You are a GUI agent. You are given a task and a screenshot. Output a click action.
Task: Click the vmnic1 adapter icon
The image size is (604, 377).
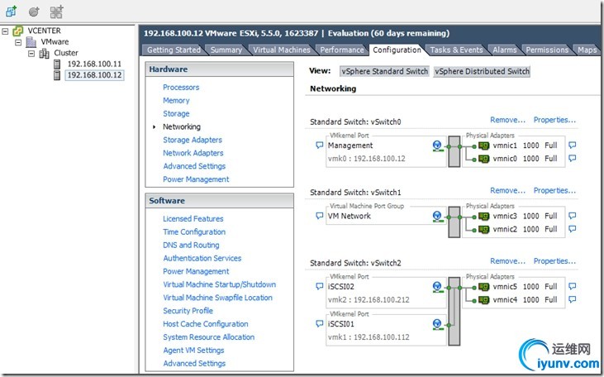(484, 146)
